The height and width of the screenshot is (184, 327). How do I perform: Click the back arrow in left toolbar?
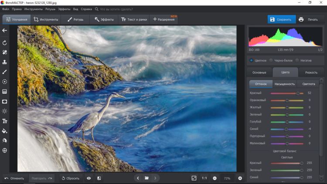pyautogui.click(x=5, y=31)
